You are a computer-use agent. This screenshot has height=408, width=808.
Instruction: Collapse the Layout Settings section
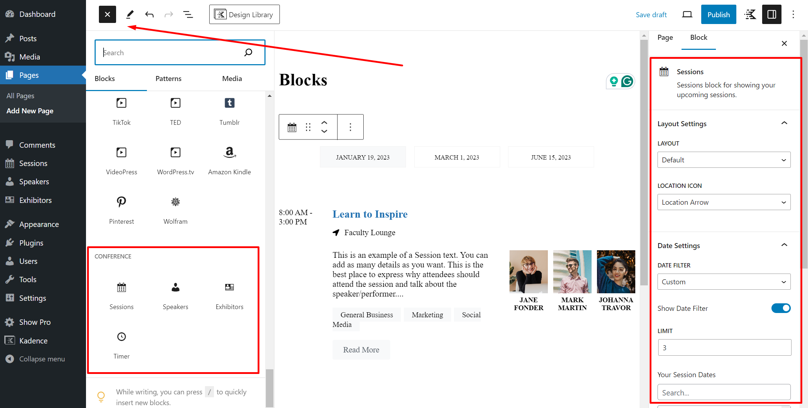tap(724, 124)
